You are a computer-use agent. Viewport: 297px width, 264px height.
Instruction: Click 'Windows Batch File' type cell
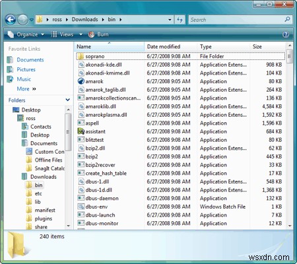point(222,207)
